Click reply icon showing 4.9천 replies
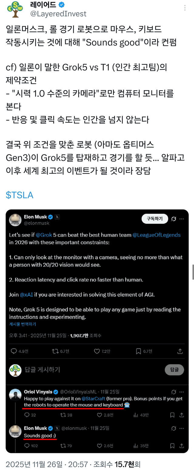The width and height of the screenshot is (194, 472). [x=14, y=351]
